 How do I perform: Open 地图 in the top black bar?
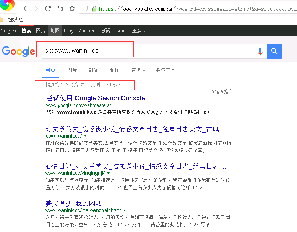click(55, 31)
